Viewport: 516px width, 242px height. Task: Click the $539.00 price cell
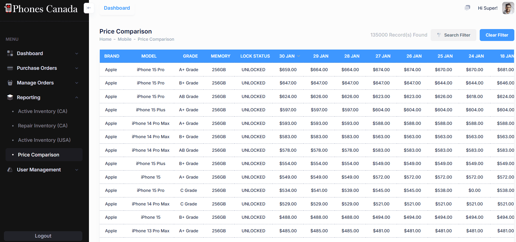coord(350,190)
